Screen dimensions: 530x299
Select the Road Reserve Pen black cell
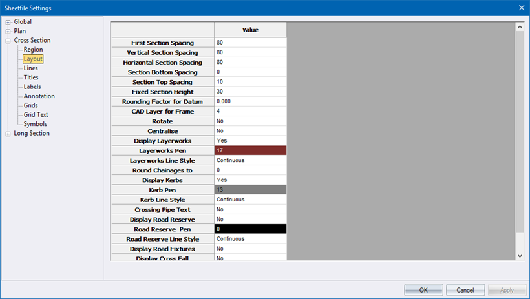pos(250,229)
